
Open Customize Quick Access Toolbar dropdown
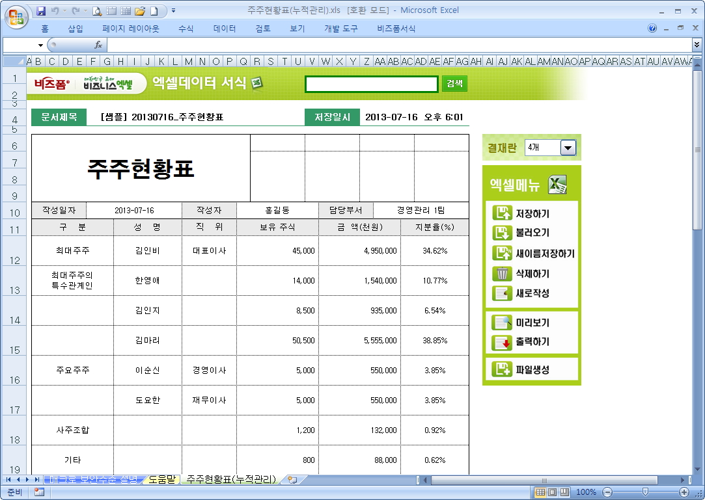[173, 11]
